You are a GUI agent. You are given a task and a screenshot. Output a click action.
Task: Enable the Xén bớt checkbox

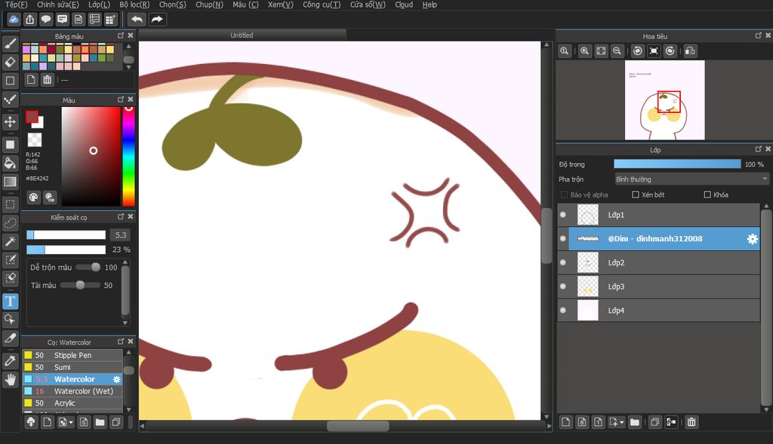pos(636,195)
